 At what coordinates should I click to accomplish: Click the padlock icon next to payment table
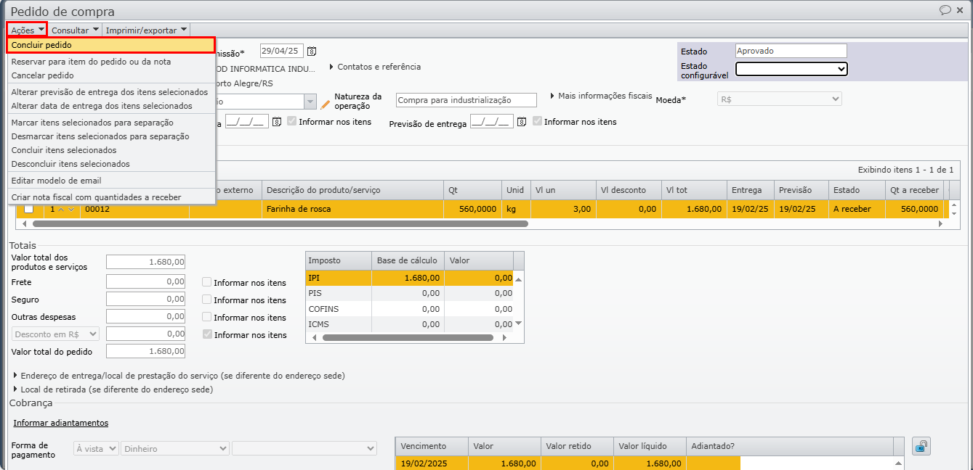click(921, 447)
